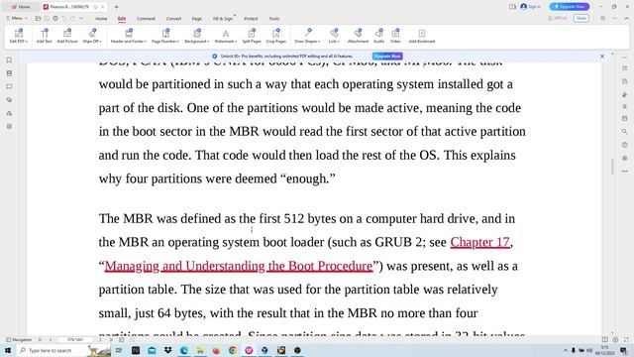
Task: Open Google Chrome from taskbar
Action: pos(233,350)
